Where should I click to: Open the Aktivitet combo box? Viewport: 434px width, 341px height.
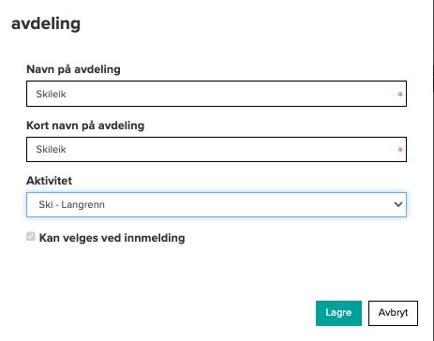(x=217, y=204)
